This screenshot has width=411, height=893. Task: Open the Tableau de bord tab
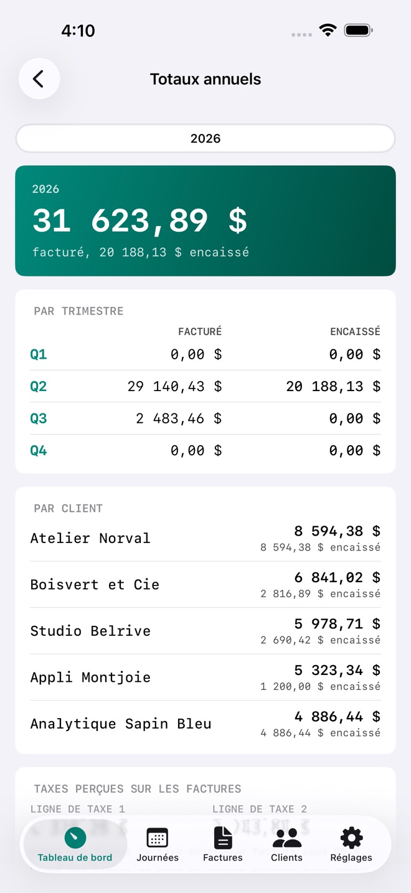pos(75,844)
